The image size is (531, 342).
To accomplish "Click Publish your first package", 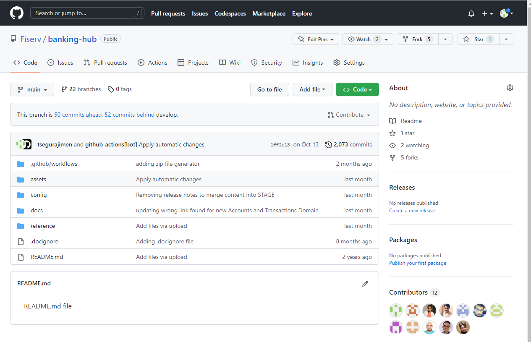I will tap(418, 263).
